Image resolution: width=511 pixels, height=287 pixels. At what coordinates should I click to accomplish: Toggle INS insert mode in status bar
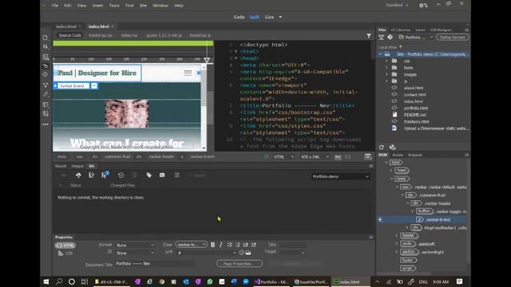pos(338,157)
